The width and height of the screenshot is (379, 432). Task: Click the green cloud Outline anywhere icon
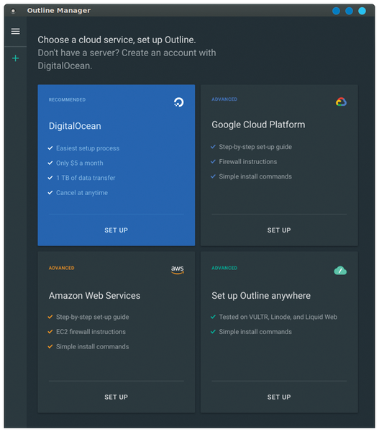[340, 271]
